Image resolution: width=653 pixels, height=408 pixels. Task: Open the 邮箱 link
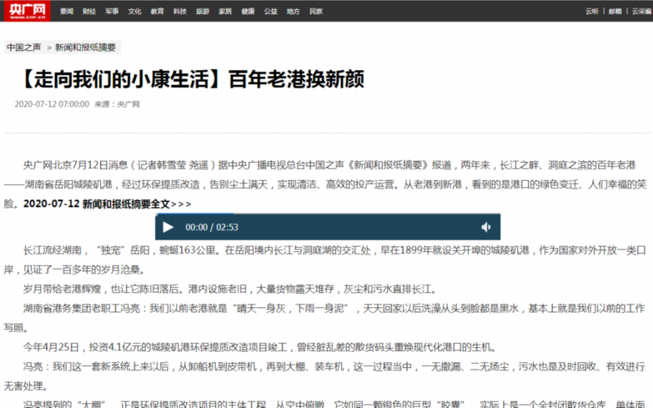(615, 11)
